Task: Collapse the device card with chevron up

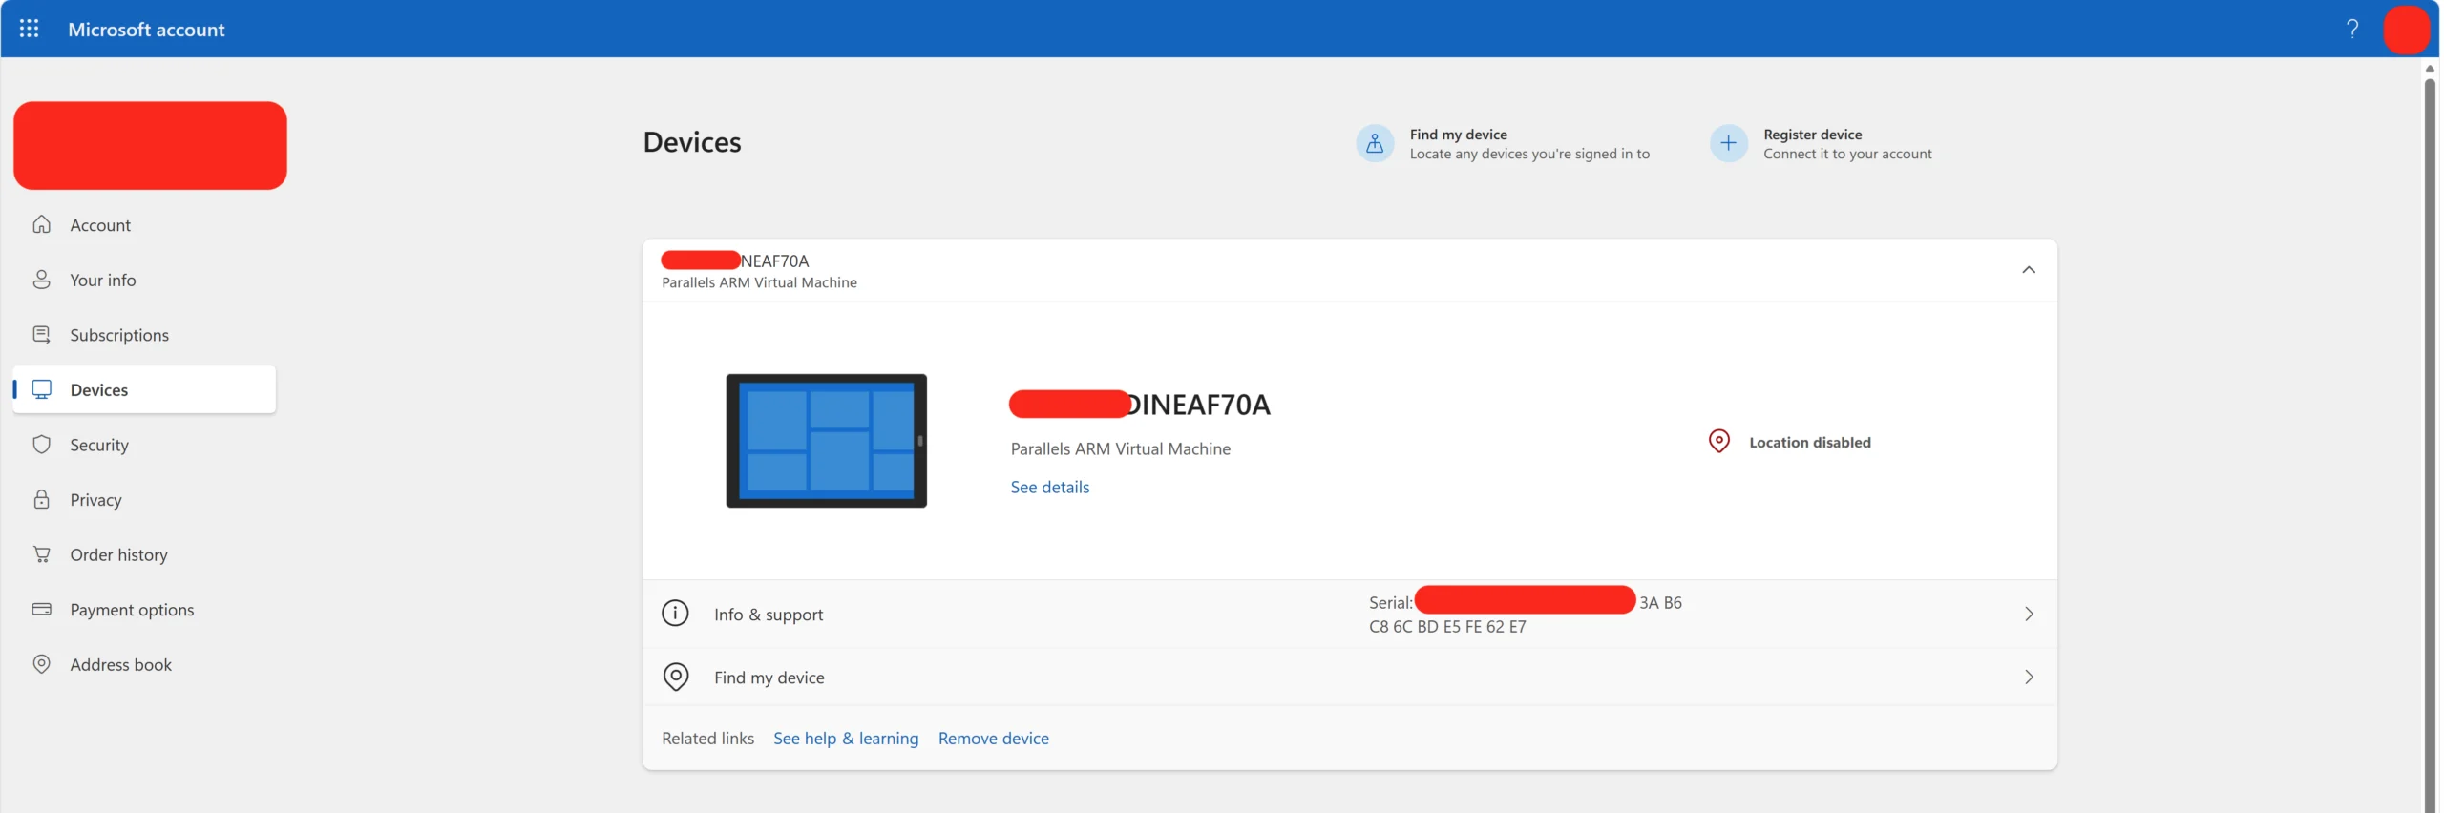Action: point(2028,270)
